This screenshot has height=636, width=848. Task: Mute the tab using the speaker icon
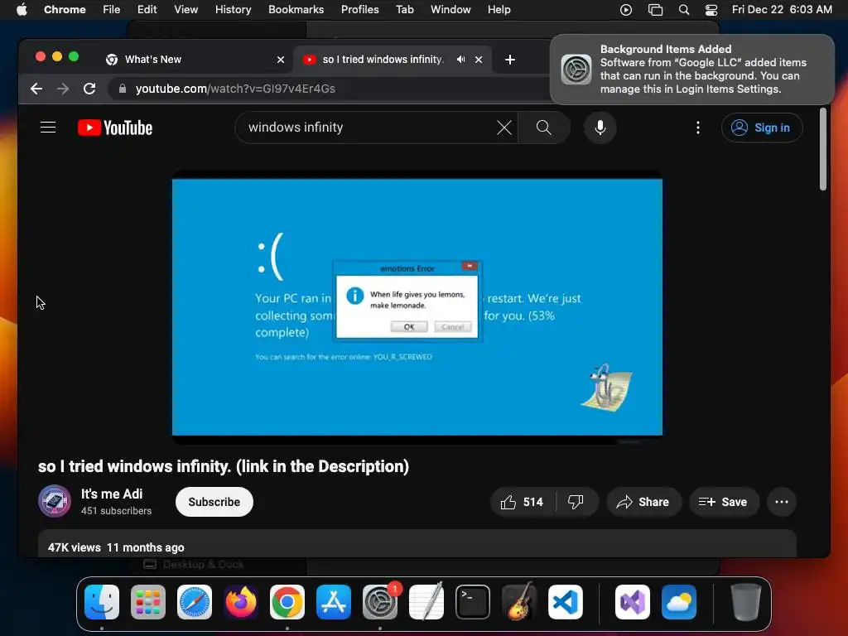click(x=460, y=60)
